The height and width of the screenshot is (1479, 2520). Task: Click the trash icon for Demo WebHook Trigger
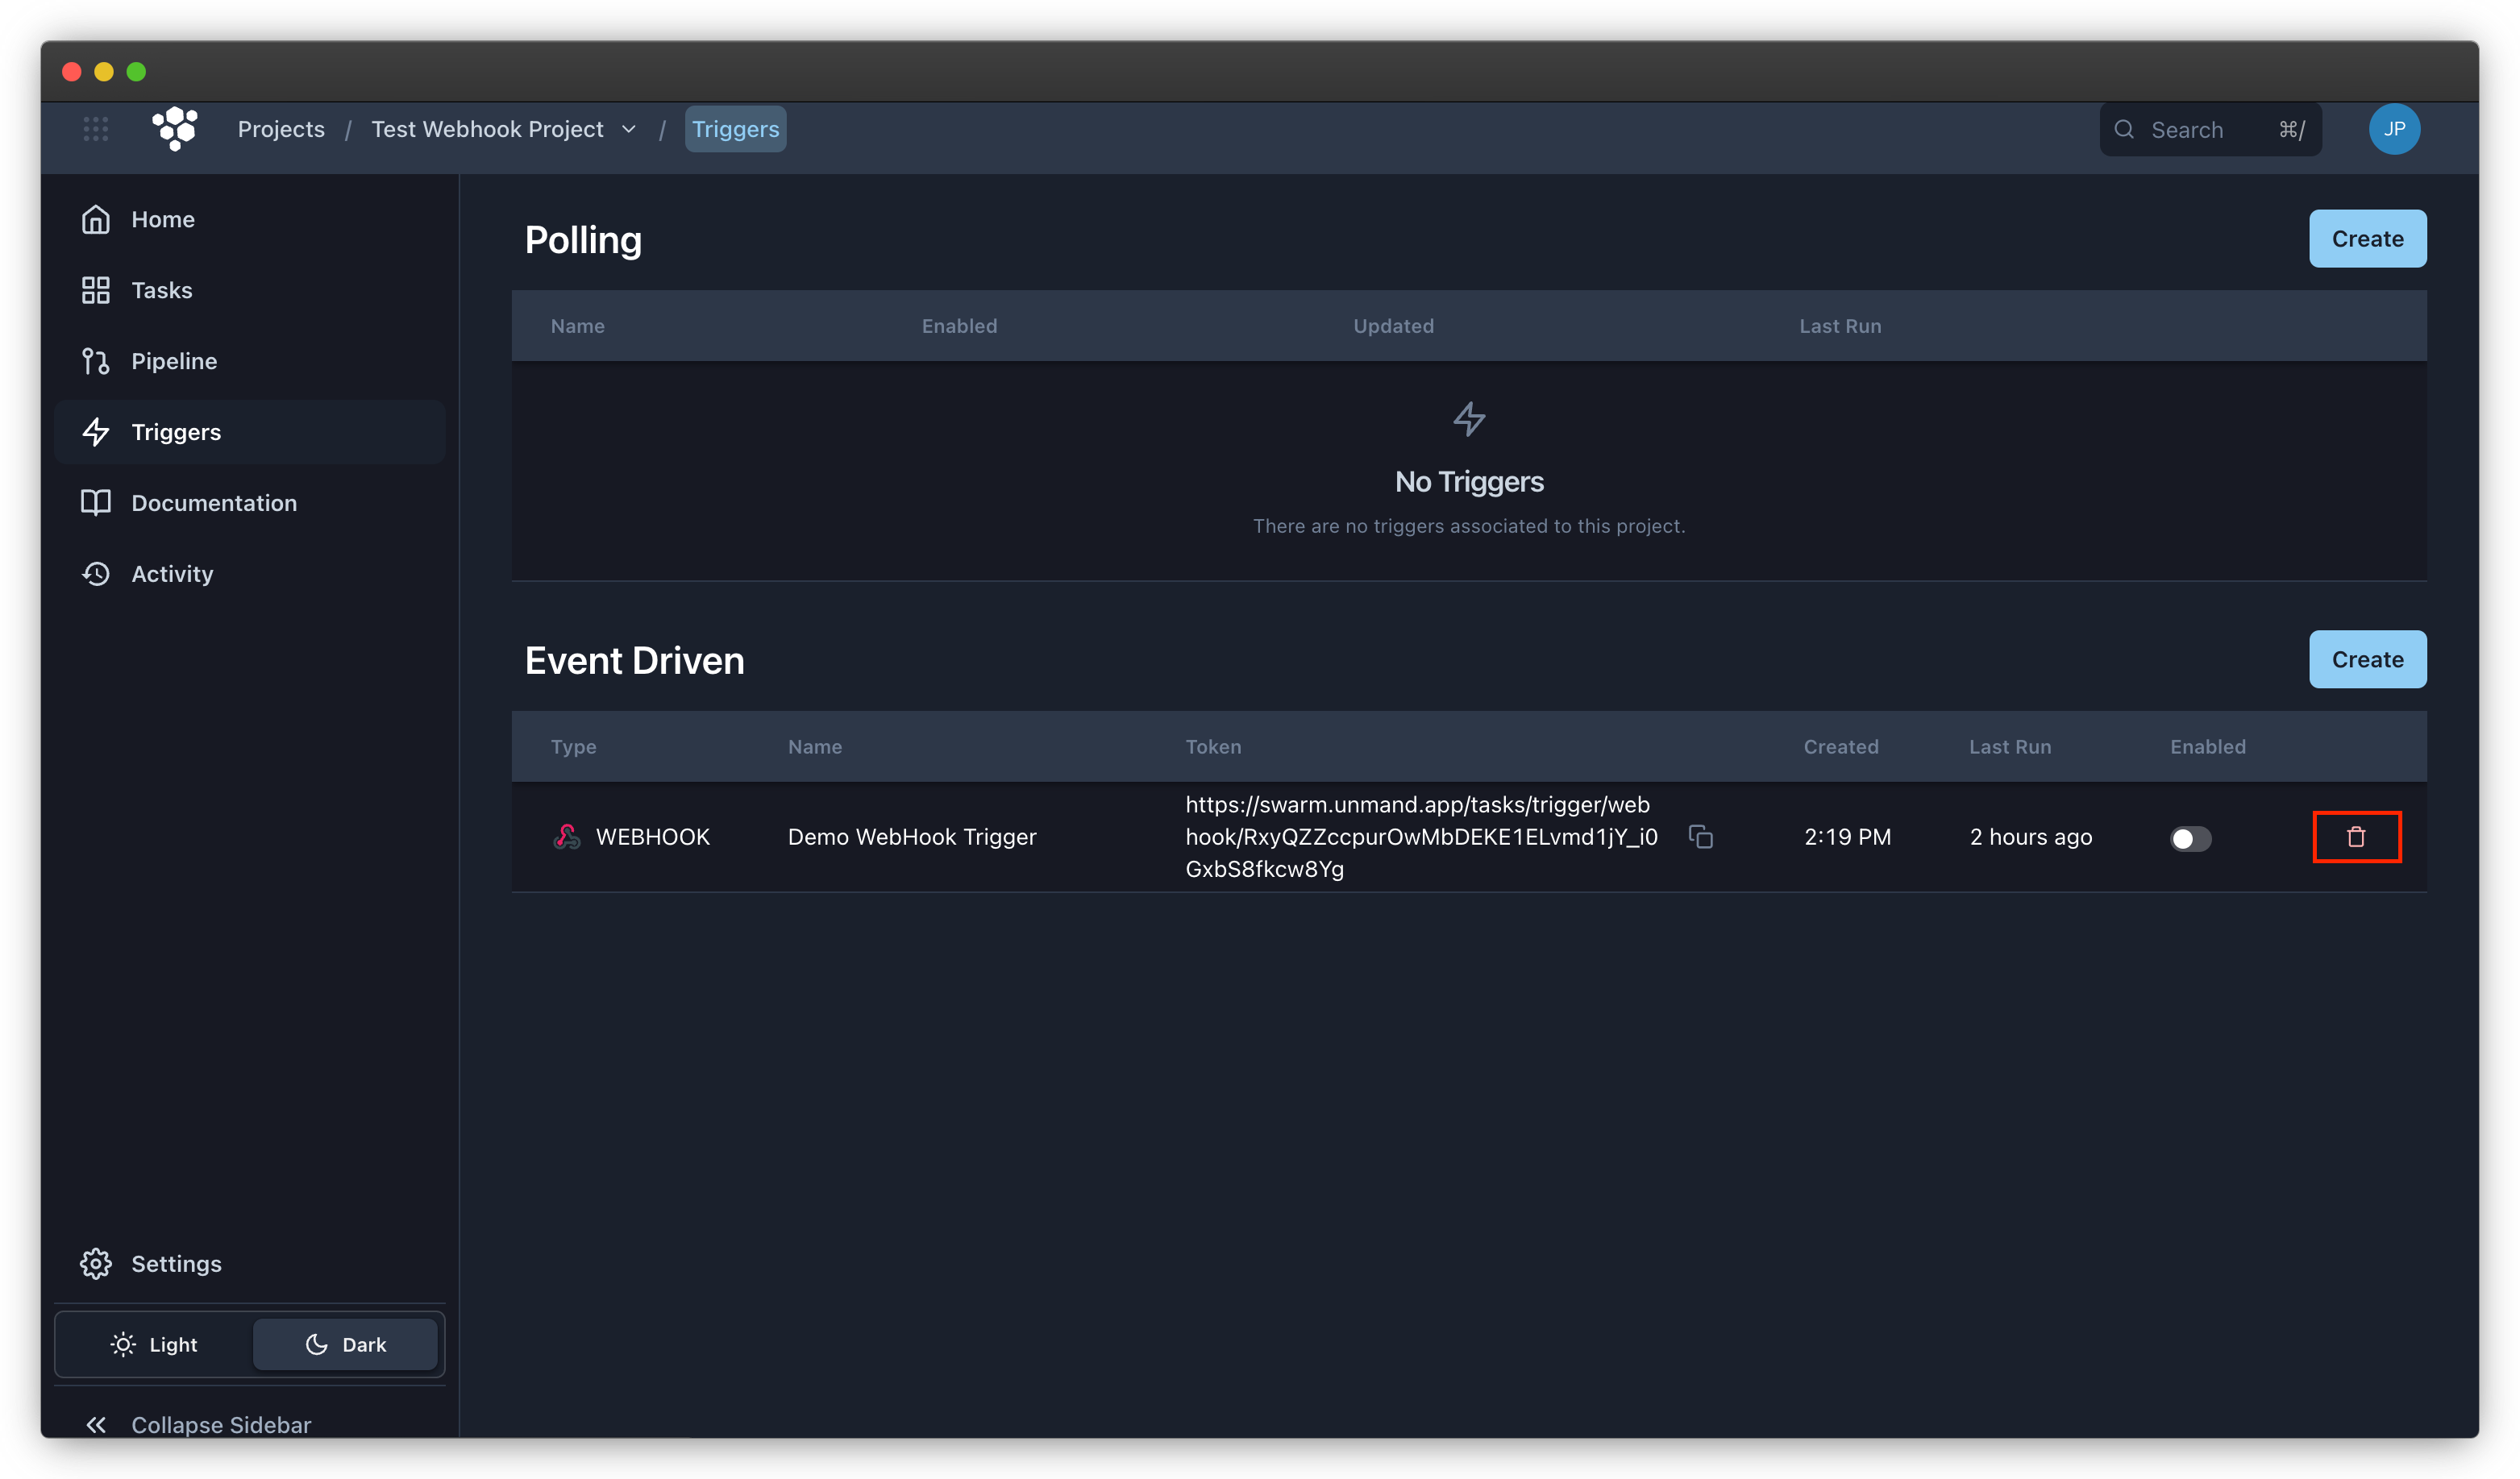2355,837
